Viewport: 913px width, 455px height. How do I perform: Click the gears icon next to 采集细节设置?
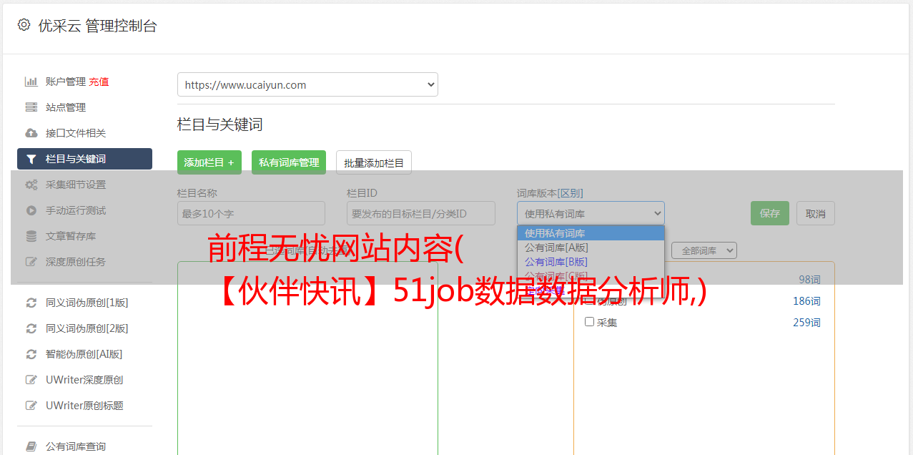(31, 185)
